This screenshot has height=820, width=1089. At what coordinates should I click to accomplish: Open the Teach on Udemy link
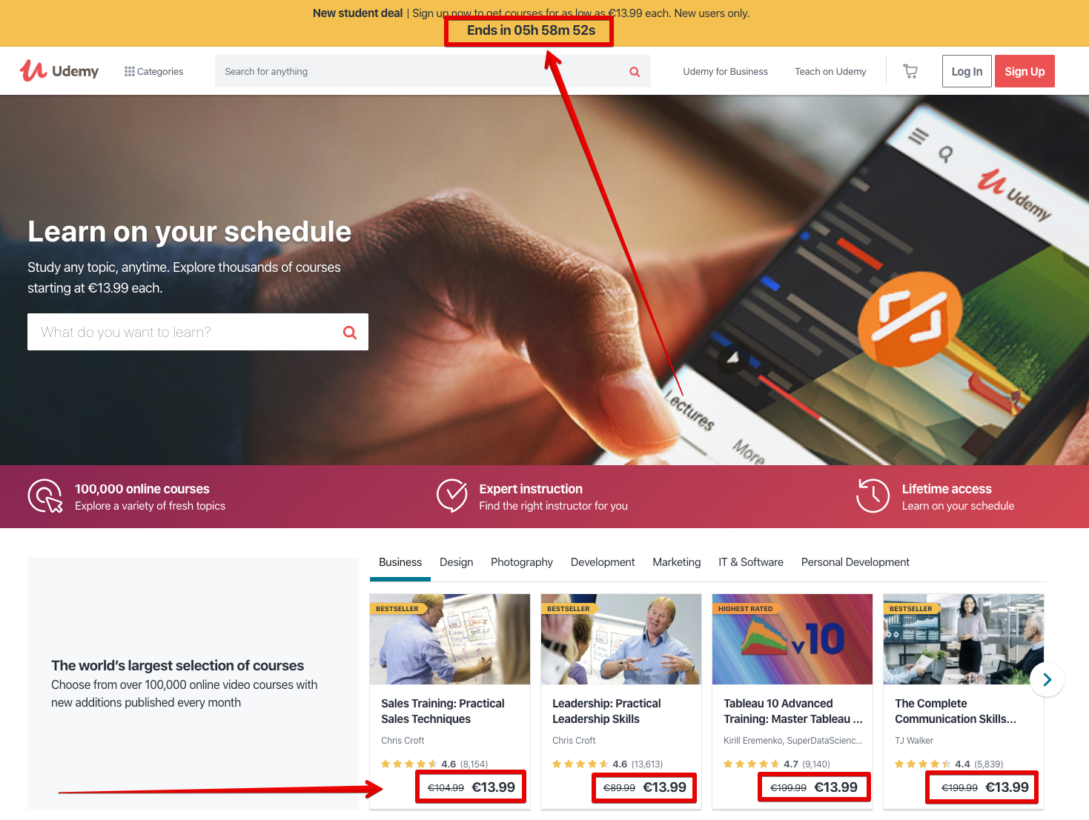tap(830, 72)
